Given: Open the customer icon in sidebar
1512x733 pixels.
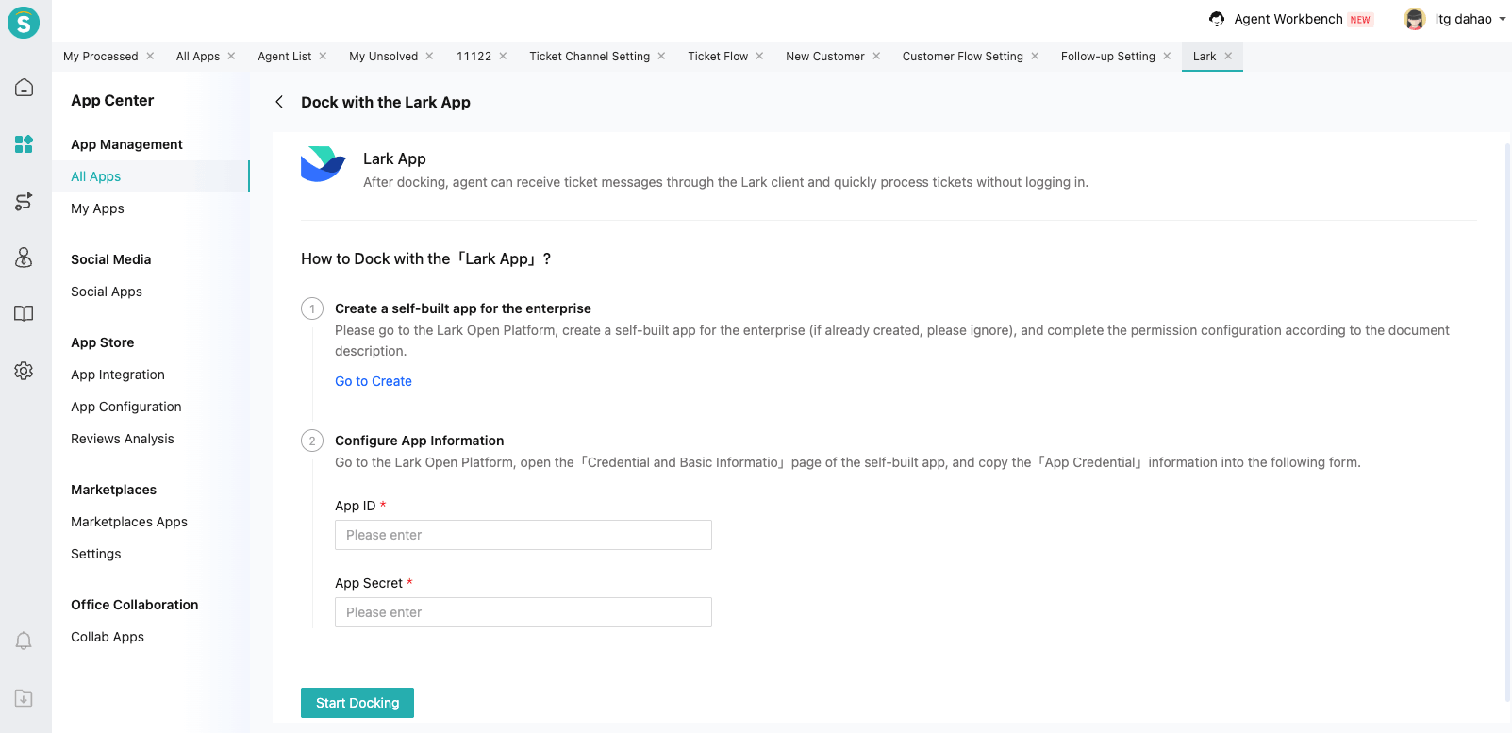Looking at the screenshot, I should click(x=25, y=258).
